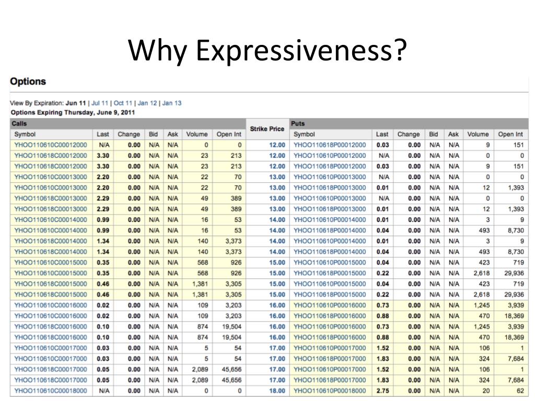Click the 2.75 last price in Puts
Image resolution: width=535 pixels, height=401 pixels.
tap(383, 391)
